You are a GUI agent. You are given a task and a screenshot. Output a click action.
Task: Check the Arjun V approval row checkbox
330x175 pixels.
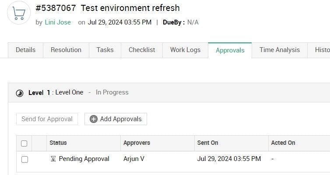tap(25, 159)
